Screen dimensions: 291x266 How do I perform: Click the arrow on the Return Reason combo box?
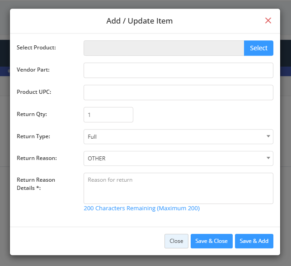(x=268, y=158)
